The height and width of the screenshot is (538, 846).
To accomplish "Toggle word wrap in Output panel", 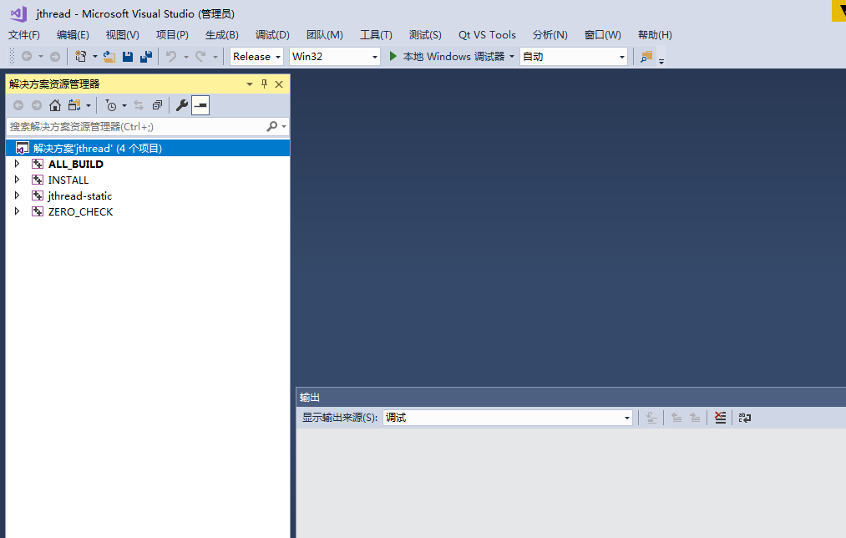I will pyautogui.click(x=745, y=418).
